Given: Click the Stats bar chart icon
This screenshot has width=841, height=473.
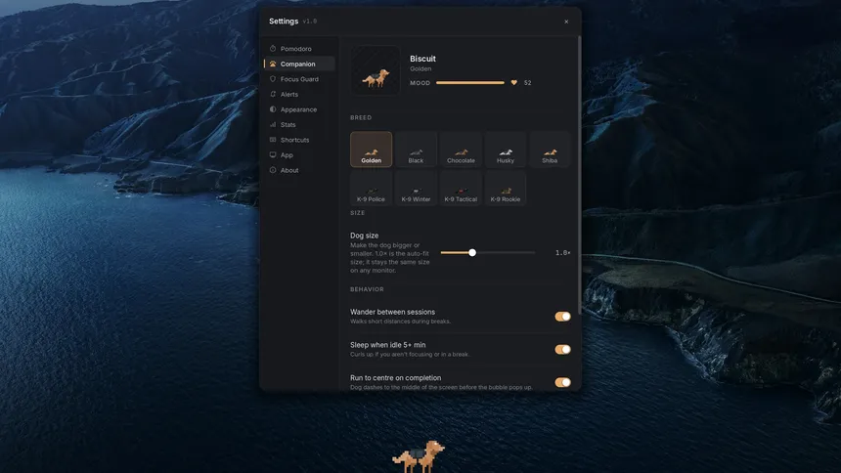Looking at the screenshot, I should [273, 124].
